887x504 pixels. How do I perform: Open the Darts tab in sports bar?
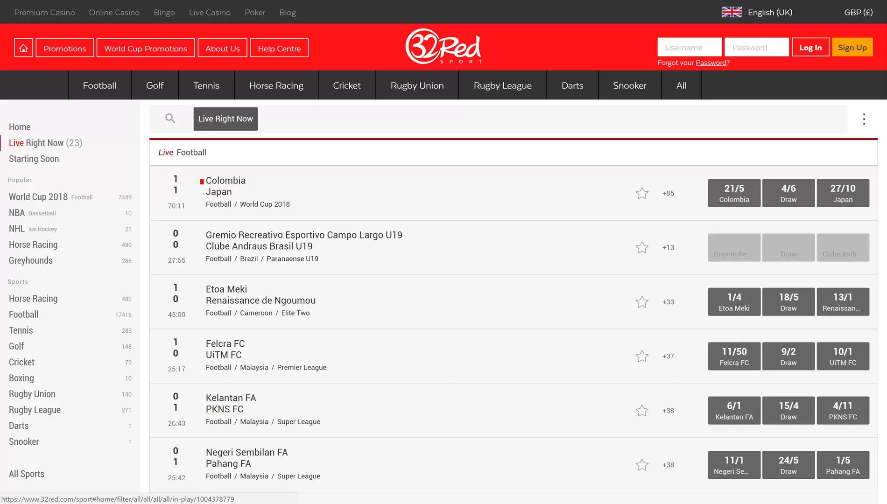572,85
